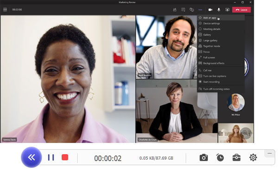Open the participants panel icon
This screenshot has width=278, height=169.
(175, 10)
